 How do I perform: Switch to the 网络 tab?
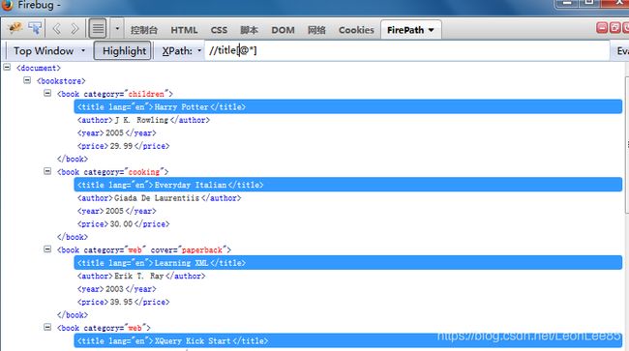point(316,30)
